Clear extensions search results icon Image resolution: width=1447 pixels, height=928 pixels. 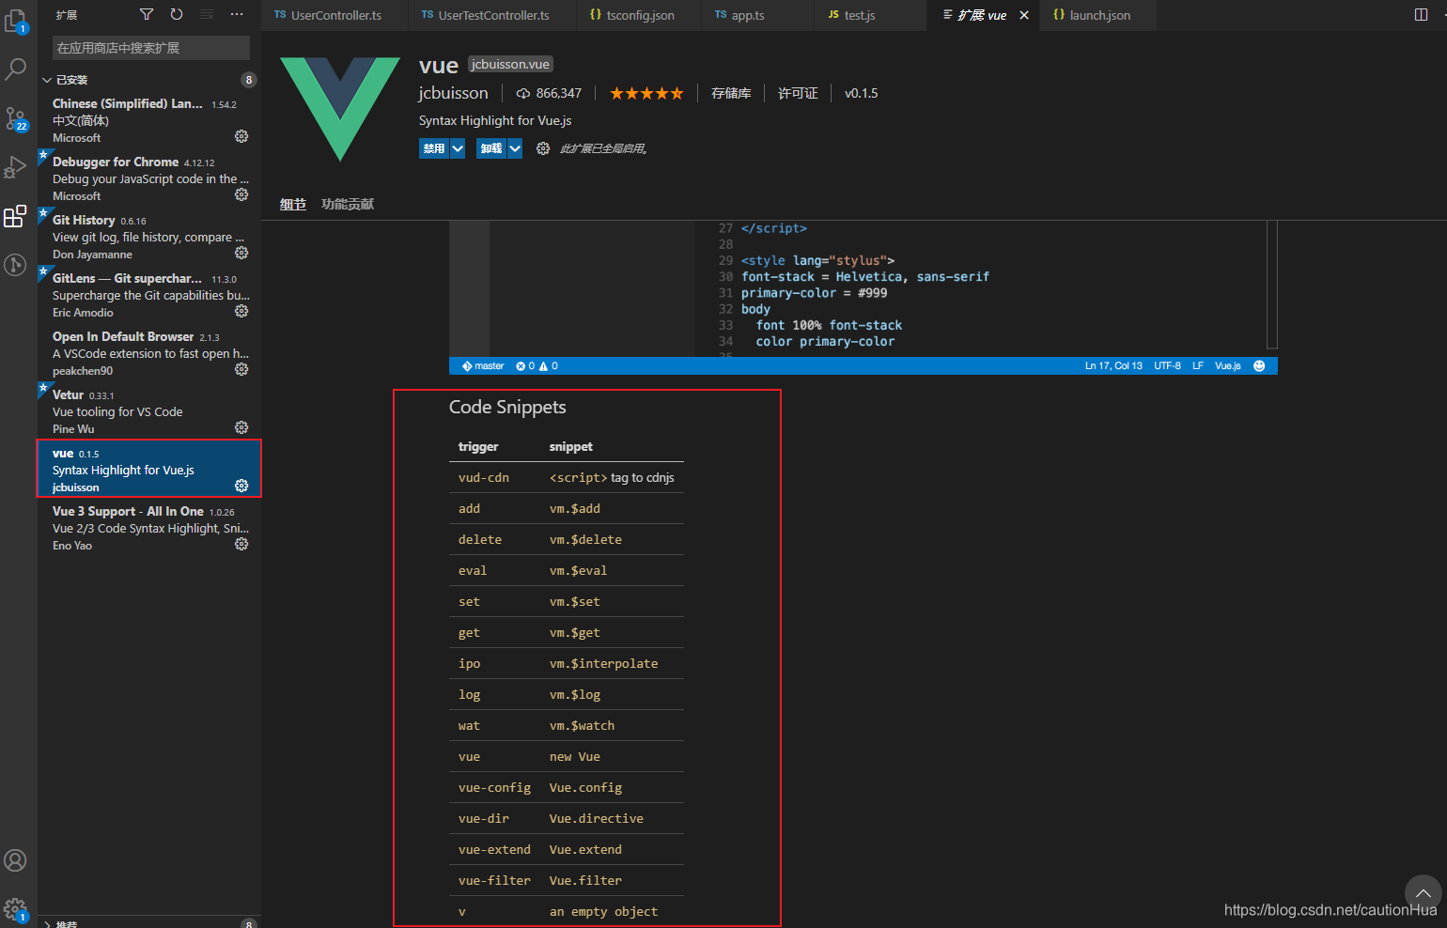[x=207, y=14]
